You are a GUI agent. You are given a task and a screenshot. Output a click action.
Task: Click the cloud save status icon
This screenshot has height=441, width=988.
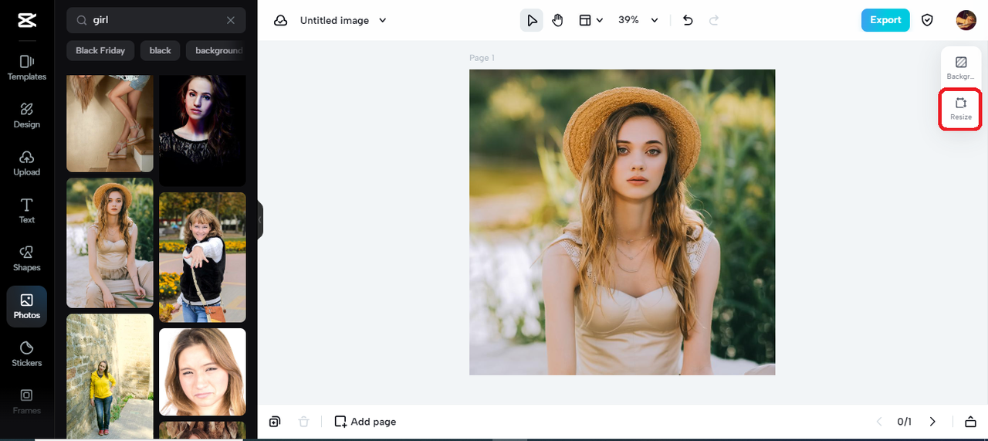(x=281, y=21)
